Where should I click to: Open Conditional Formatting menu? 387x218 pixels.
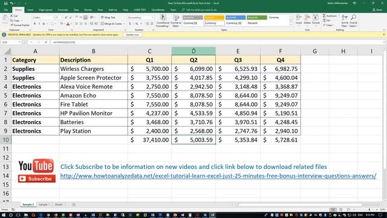click(163, 21)
